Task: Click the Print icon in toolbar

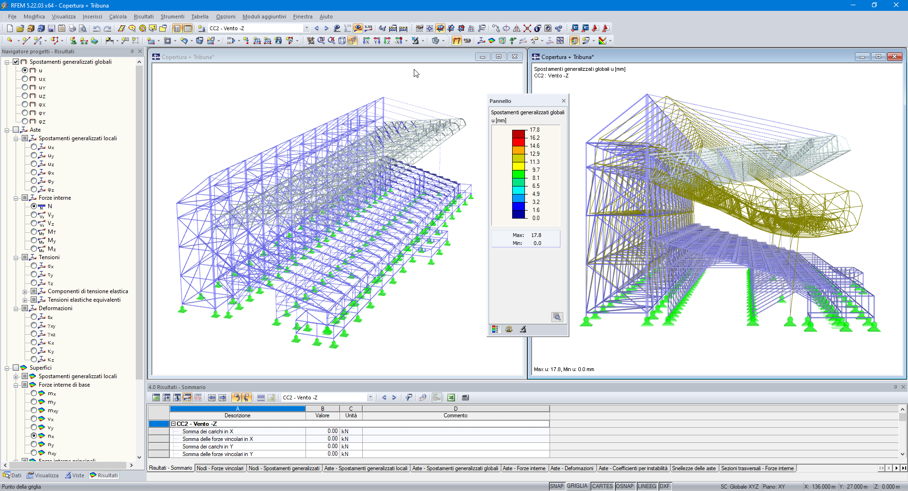Action: [x=72, y=28]
